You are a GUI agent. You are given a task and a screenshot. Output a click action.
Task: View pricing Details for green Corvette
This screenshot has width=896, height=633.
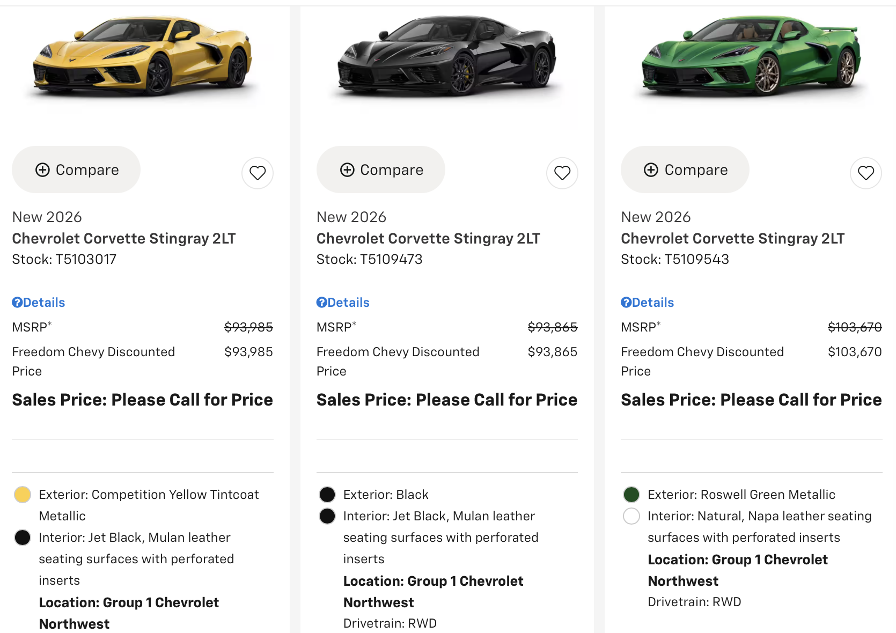pos(647,303)
